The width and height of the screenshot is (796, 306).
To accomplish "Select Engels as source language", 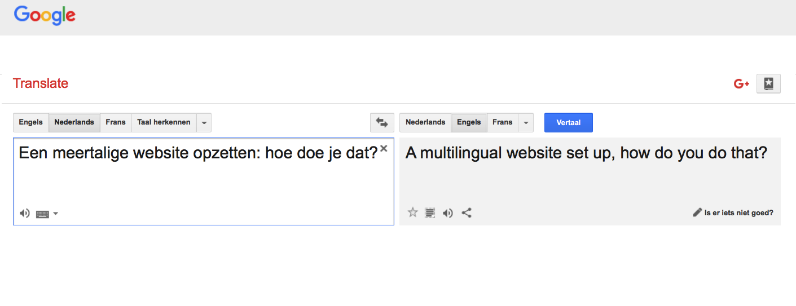I will click(31, 122).
